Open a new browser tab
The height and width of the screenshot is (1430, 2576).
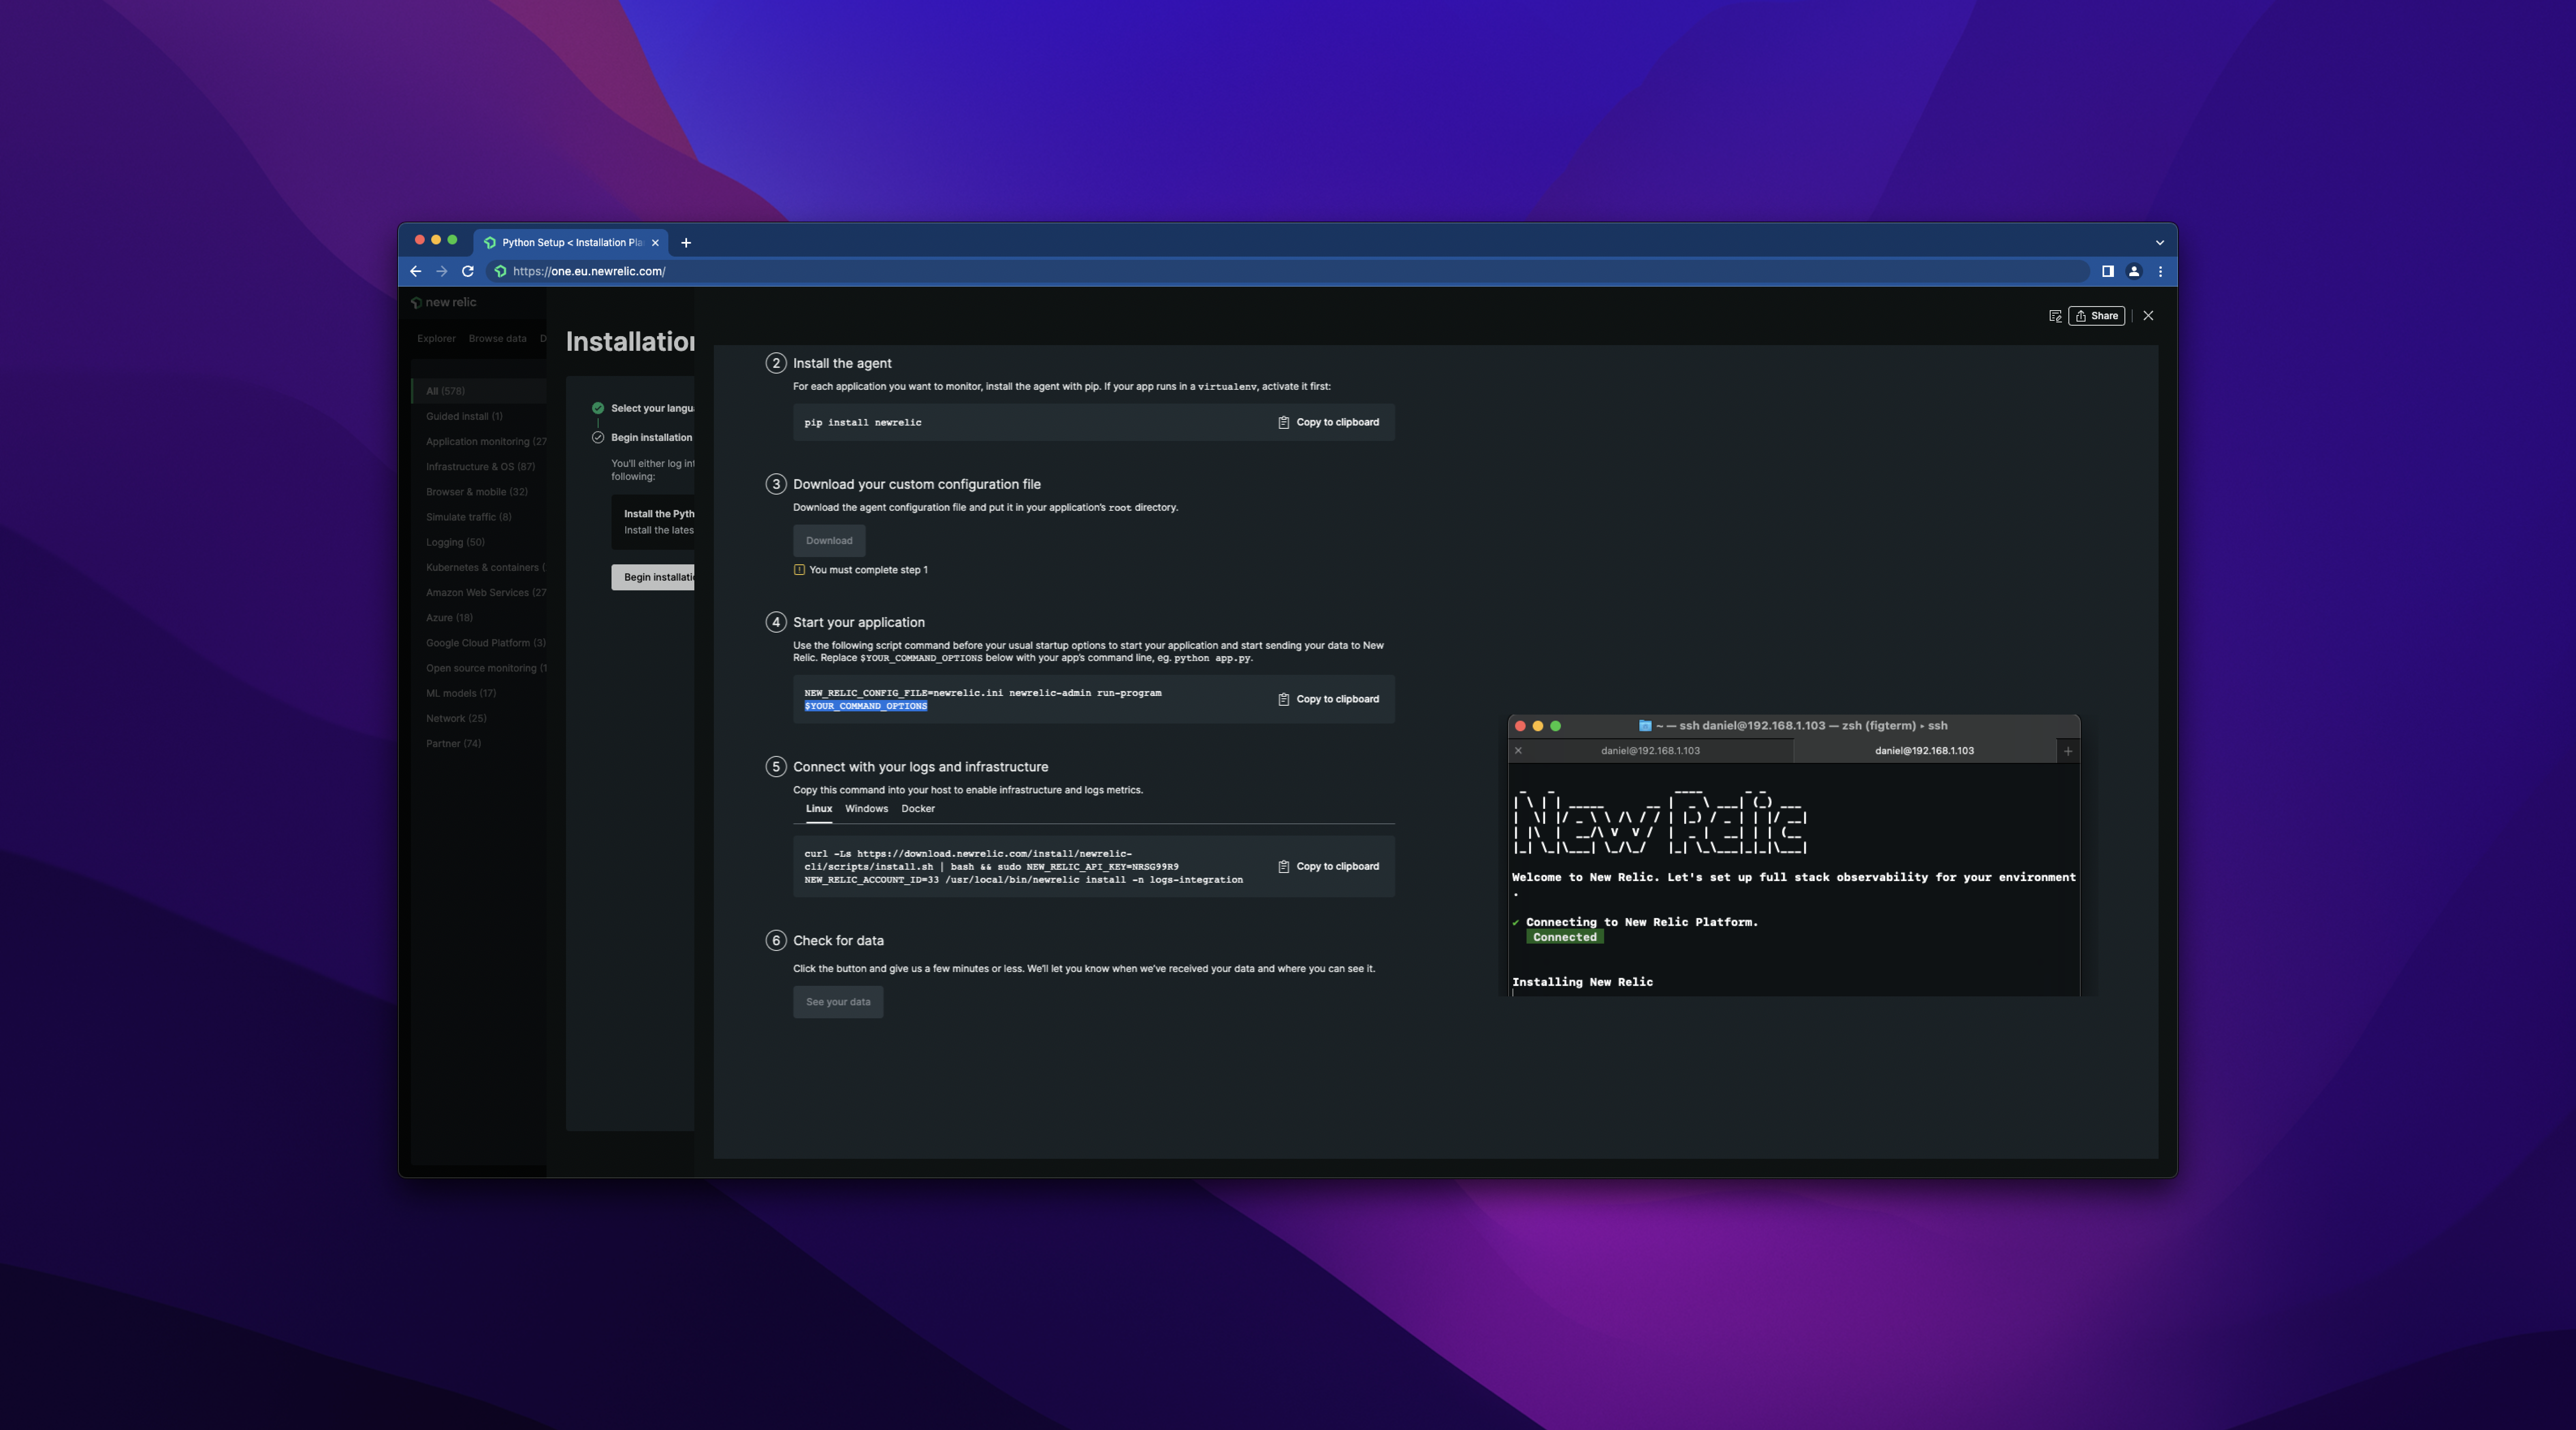(x=686, y=243)
